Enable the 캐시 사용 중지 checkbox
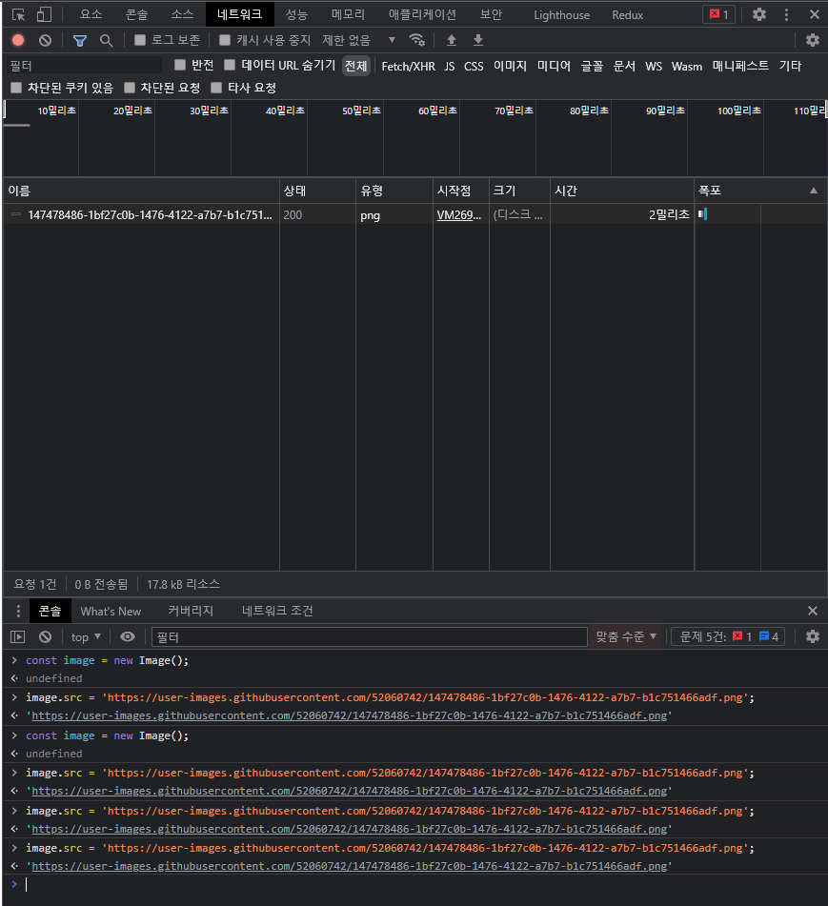Screen dimensions: 828x906 (225, 40)
